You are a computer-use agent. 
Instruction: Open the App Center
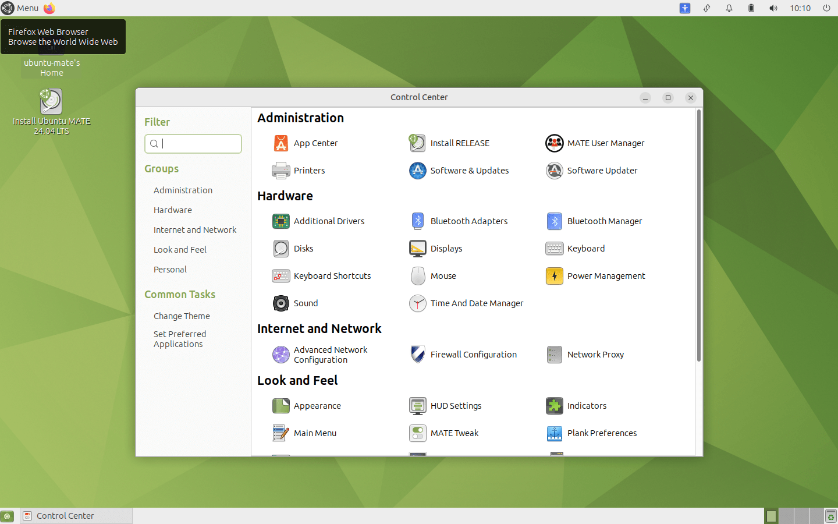[x=315, y=143]
